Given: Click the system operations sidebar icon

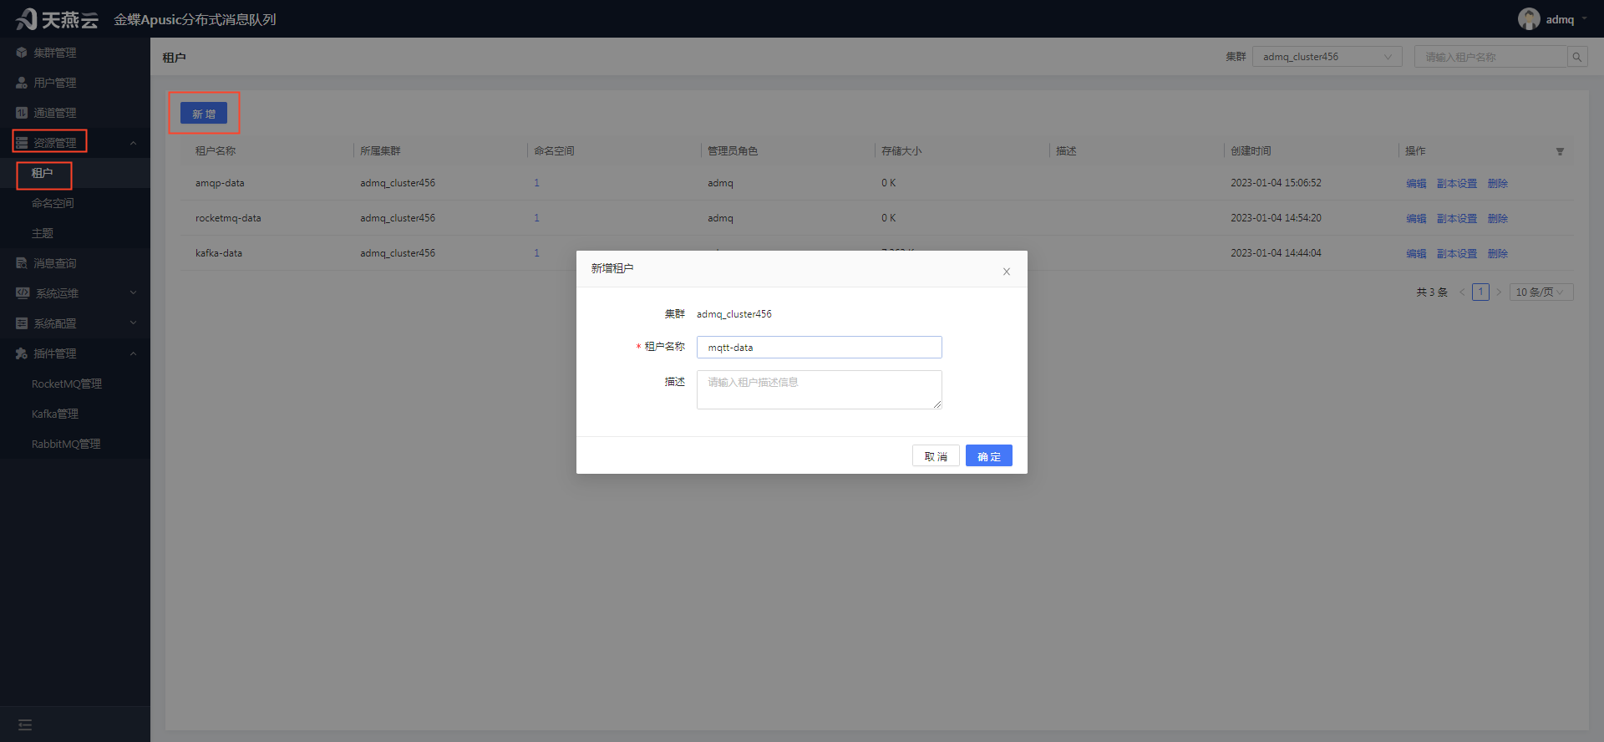Looking at the screenshot, I should click(x=23, y=293).
